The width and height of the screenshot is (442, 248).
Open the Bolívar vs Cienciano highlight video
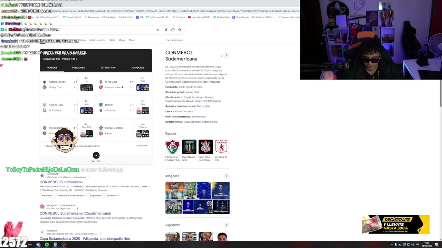[x=143, y=111]
